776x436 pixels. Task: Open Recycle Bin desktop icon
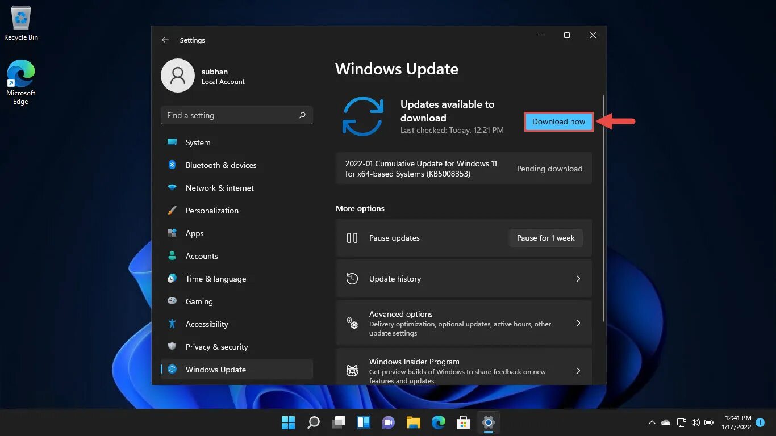click(x=21, y=24)
